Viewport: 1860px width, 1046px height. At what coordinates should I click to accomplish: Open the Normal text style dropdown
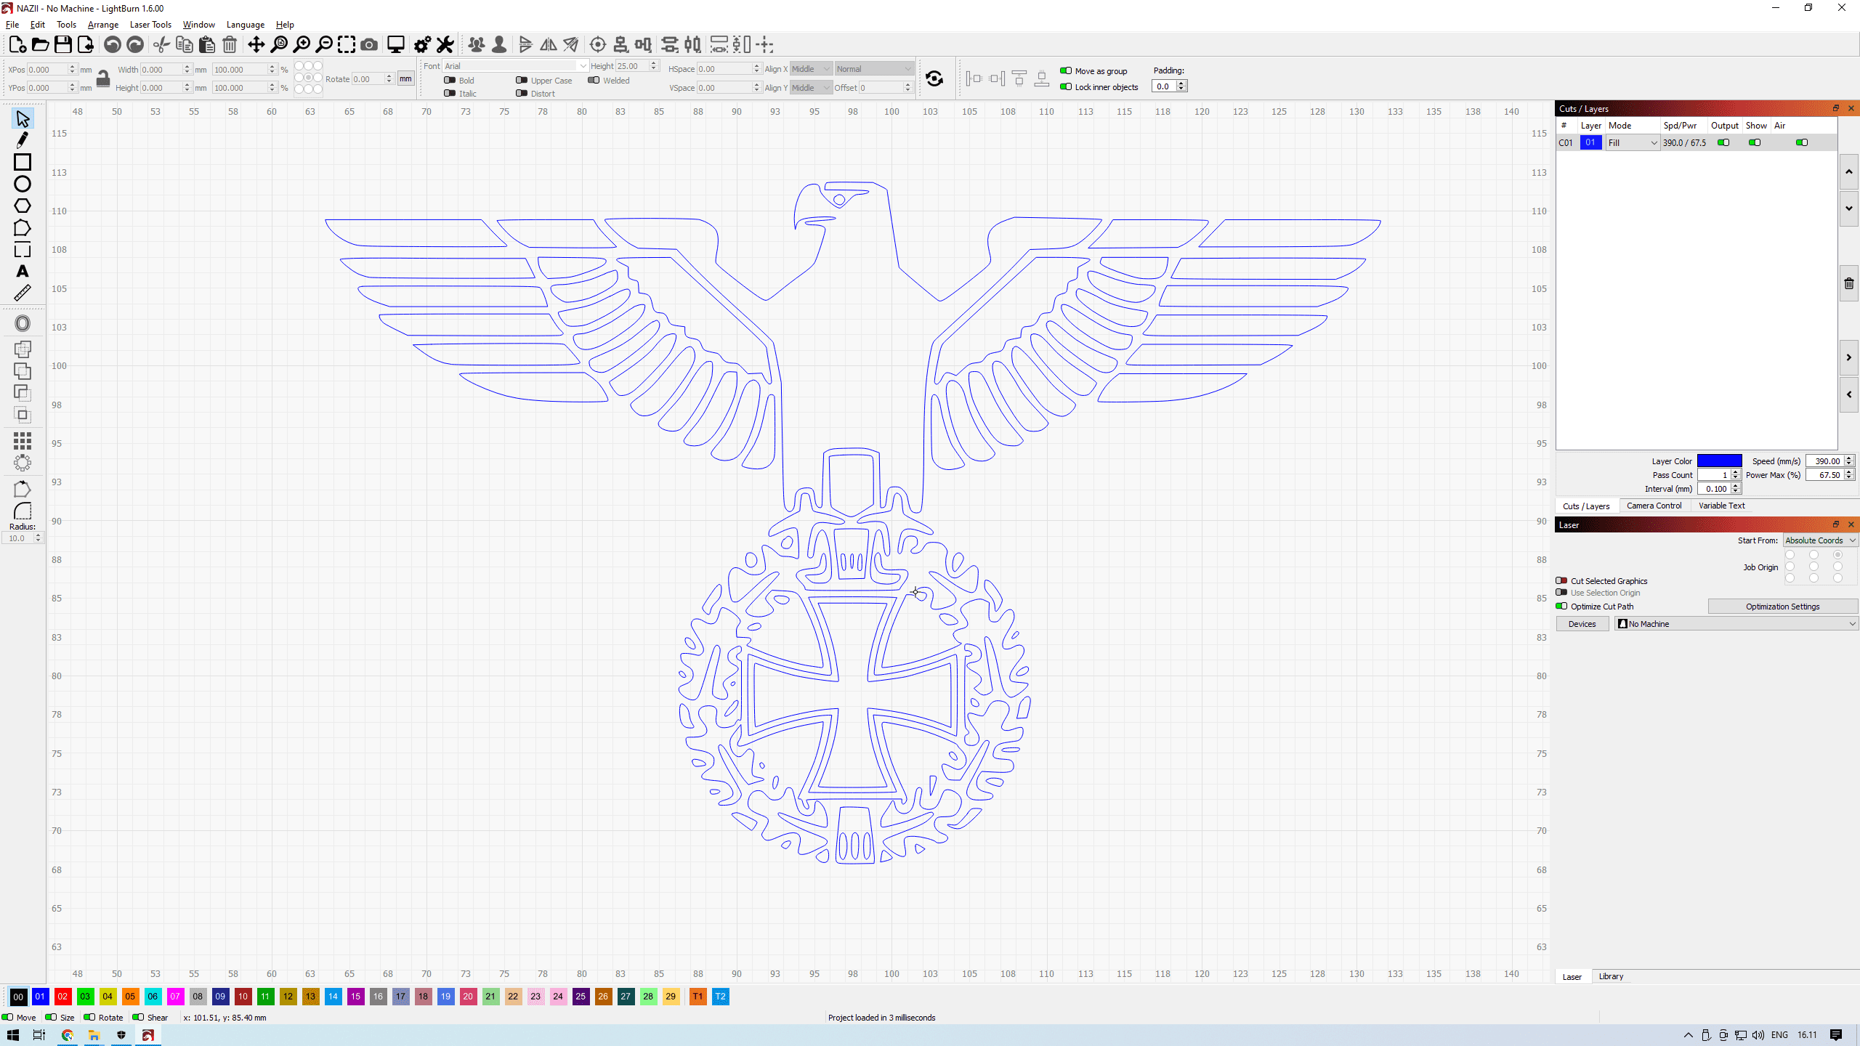point(873,69)
